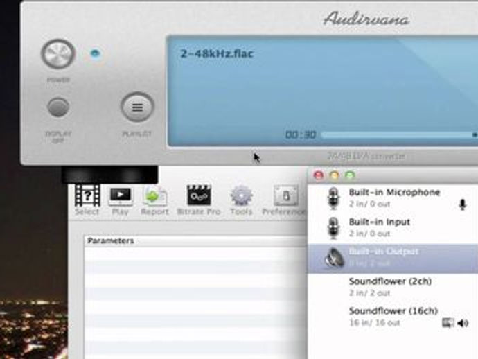This screenshot has height=359, width=478.
Task: Click the 00:30 elapsed time readout
Action: pos(301,134)
